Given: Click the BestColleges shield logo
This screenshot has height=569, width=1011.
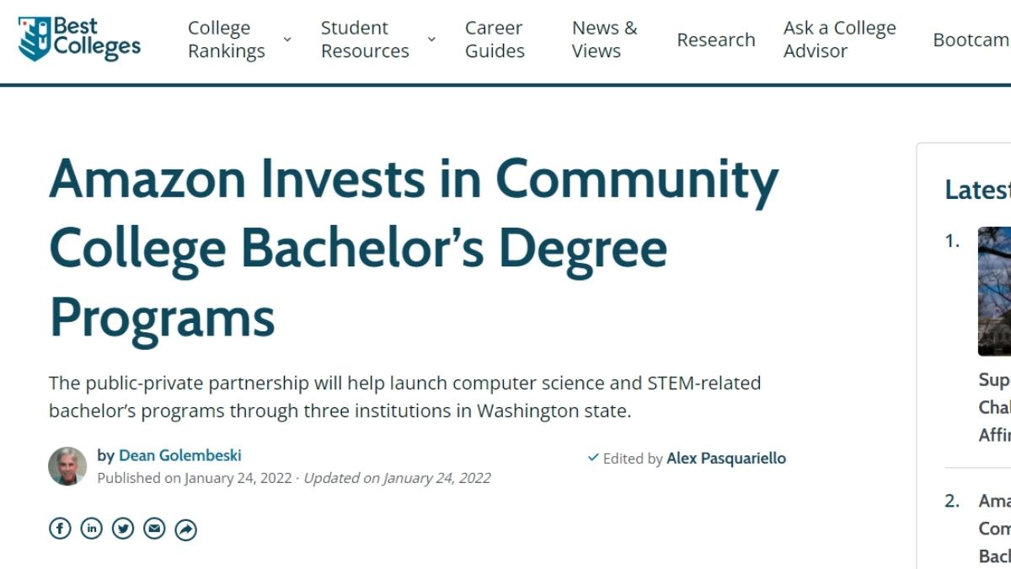Looking at the screenshot, I should [34, 39].
